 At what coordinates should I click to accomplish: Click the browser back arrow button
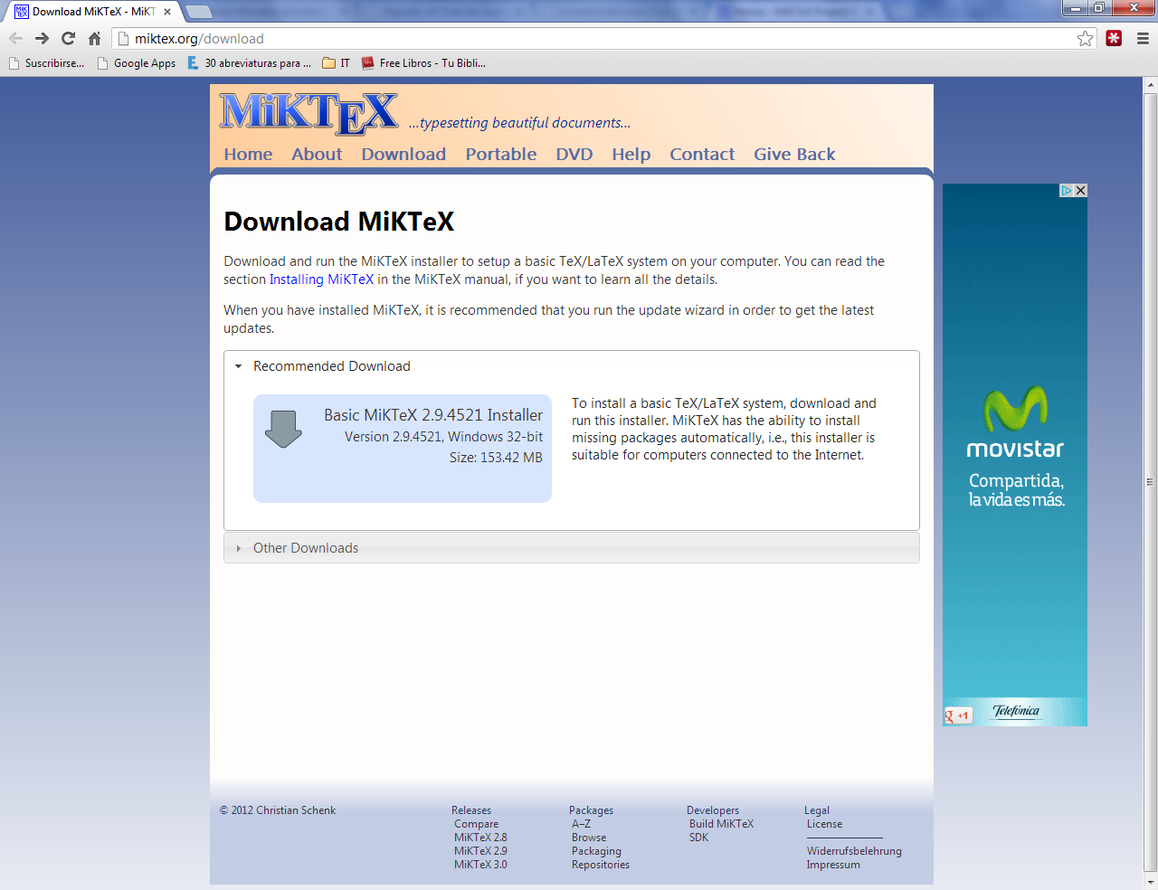coord(15,38)
